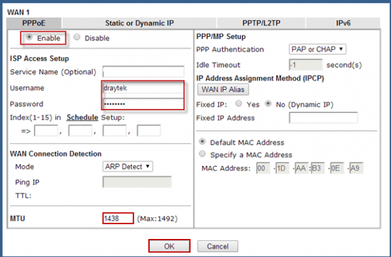Select the Disable radio button

[78, 38]
